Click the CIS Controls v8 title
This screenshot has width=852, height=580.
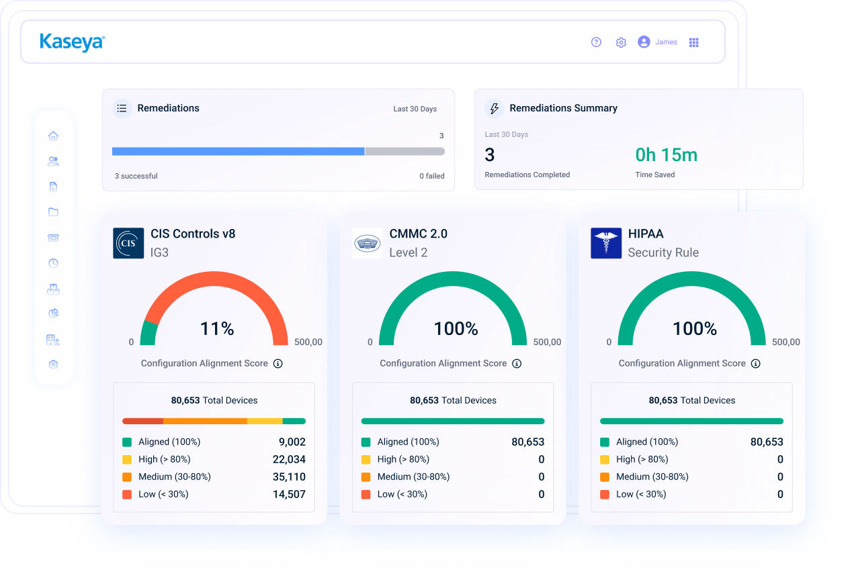(x=193, y=234)
